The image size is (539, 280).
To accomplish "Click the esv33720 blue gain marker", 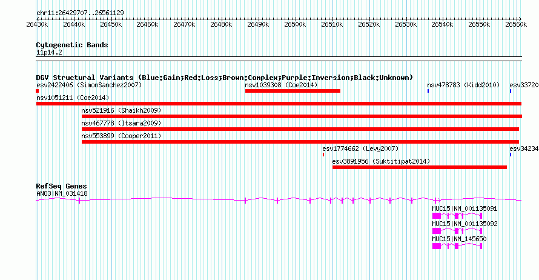I will point(511,91).
